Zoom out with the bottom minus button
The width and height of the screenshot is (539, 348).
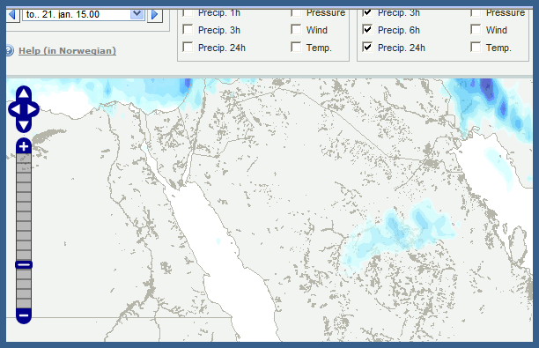[24, 315]
